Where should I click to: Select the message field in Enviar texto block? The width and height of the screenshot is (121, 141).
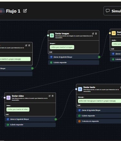click(x=99, y=101)
